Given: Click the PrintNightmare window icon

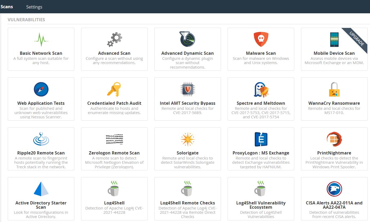Looking at the screenshot, I should [x=334, y=139].
